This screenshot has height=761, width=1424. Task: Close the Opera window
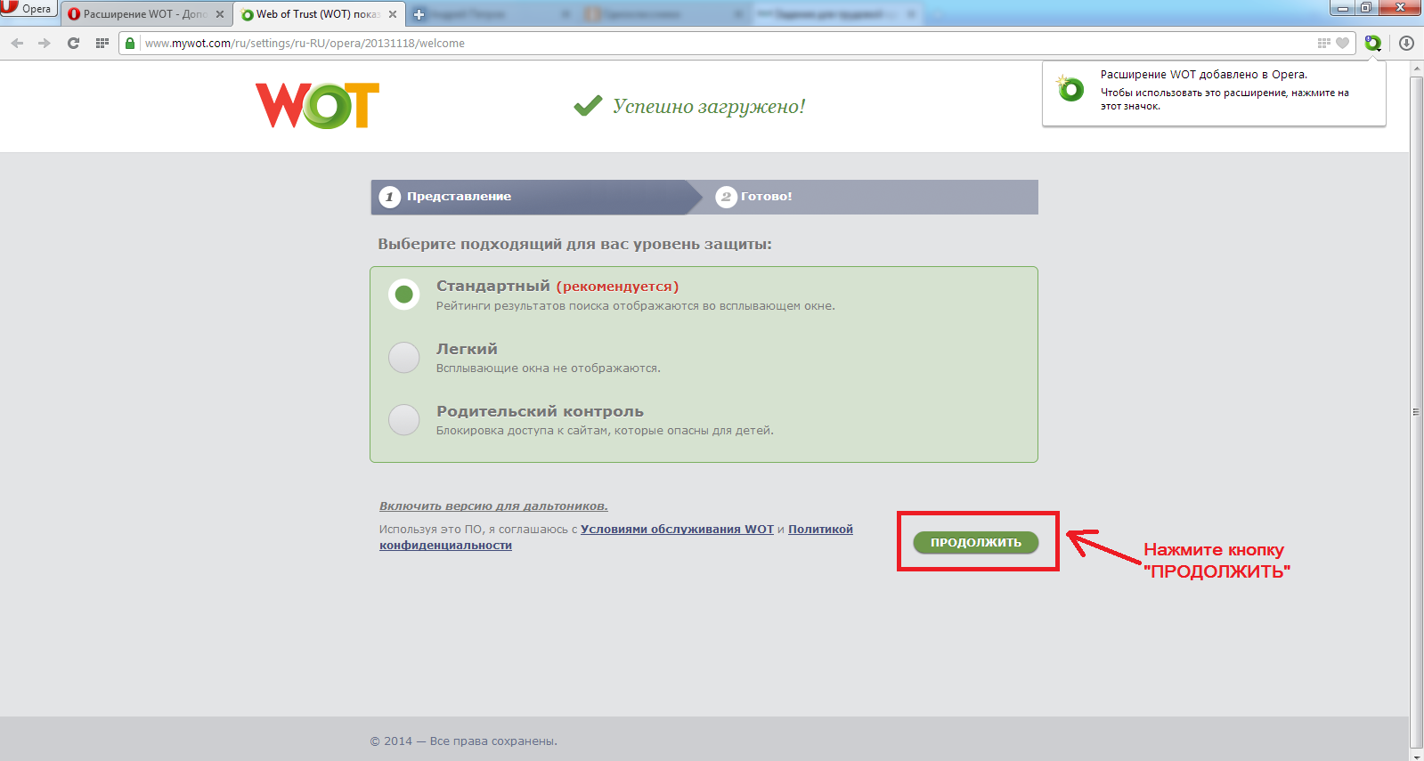pyautogui.click(x=1401, y=8)
